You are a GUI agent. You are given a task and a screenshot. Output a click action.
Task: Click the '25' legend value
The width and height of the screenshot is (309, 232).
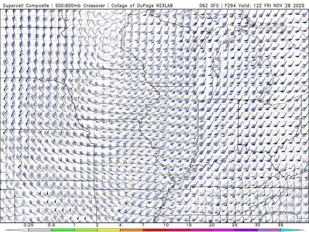(234, 225)
